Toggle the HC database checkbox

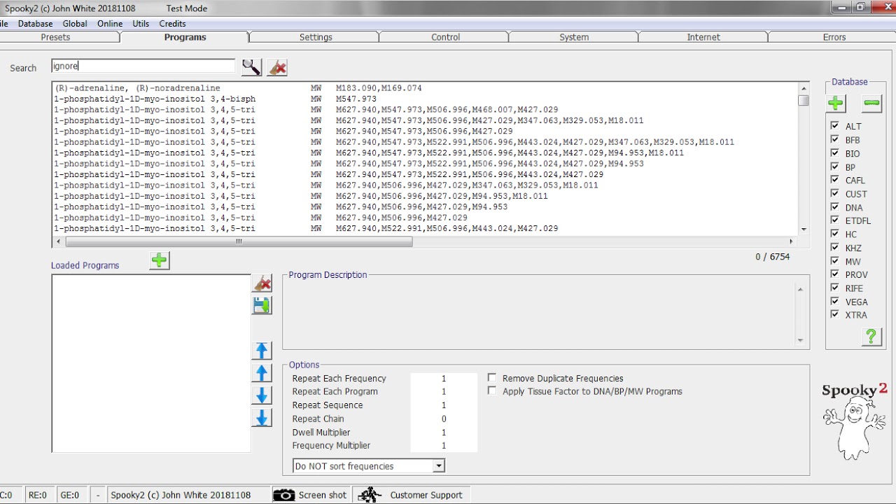coord(834,234)
